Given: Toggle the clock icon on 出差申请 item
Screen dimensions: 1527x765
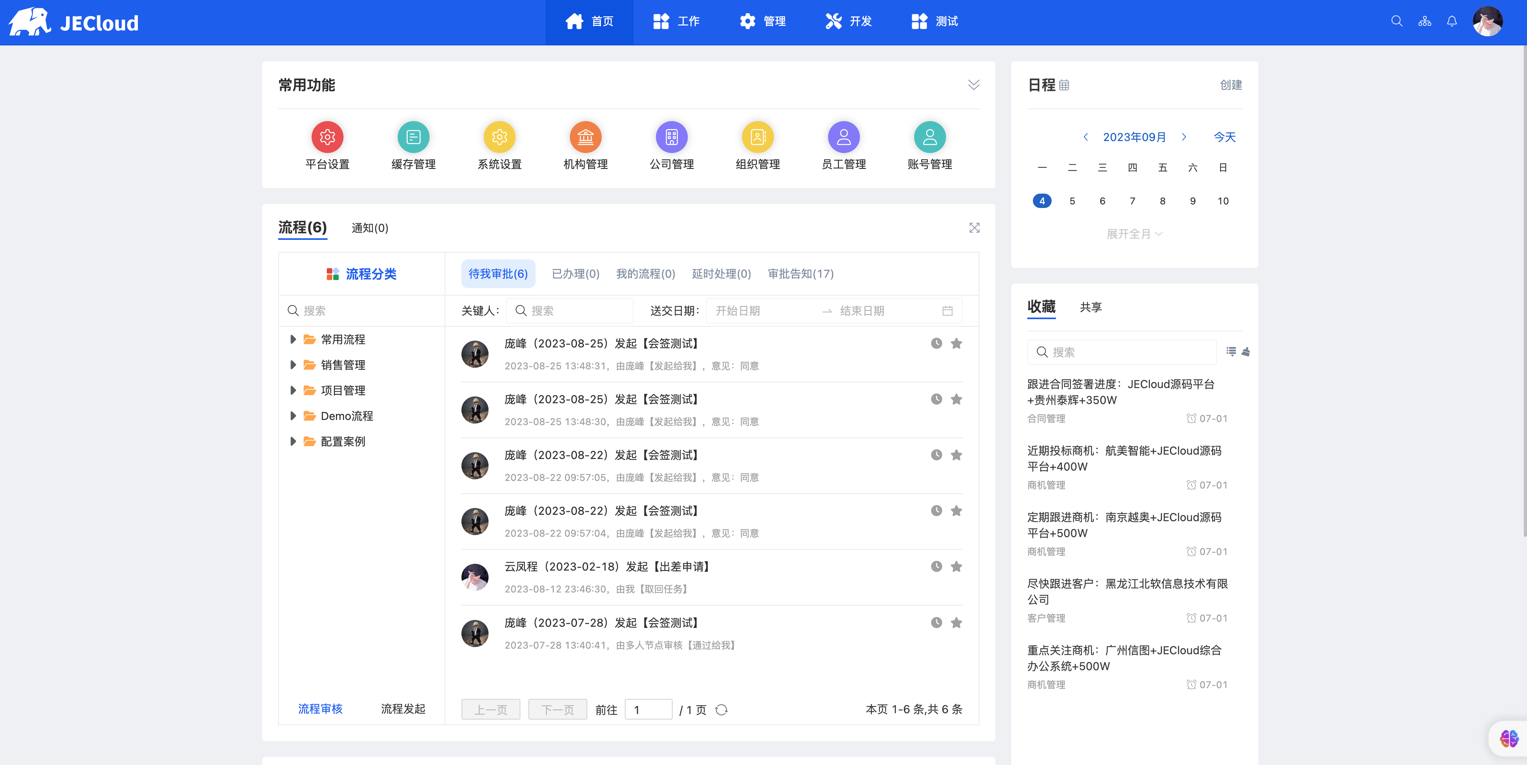Looking at the screenshot, I should (936, 567).
